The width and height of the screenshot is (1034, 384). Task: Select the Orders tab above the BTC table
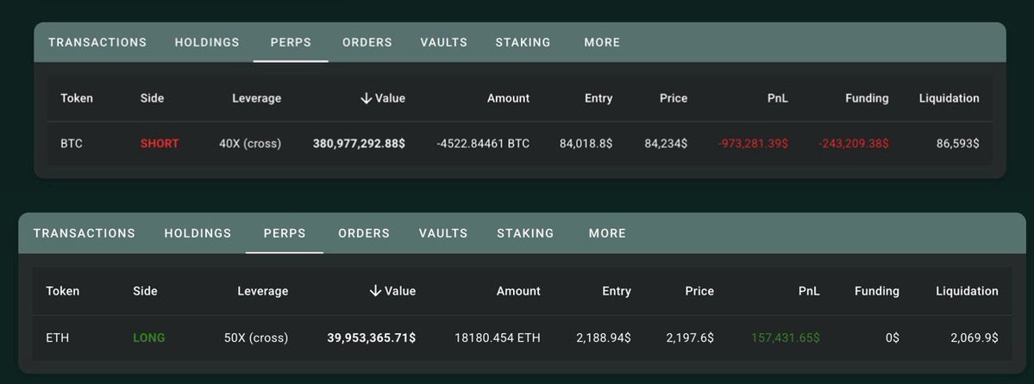click(367, 42)
